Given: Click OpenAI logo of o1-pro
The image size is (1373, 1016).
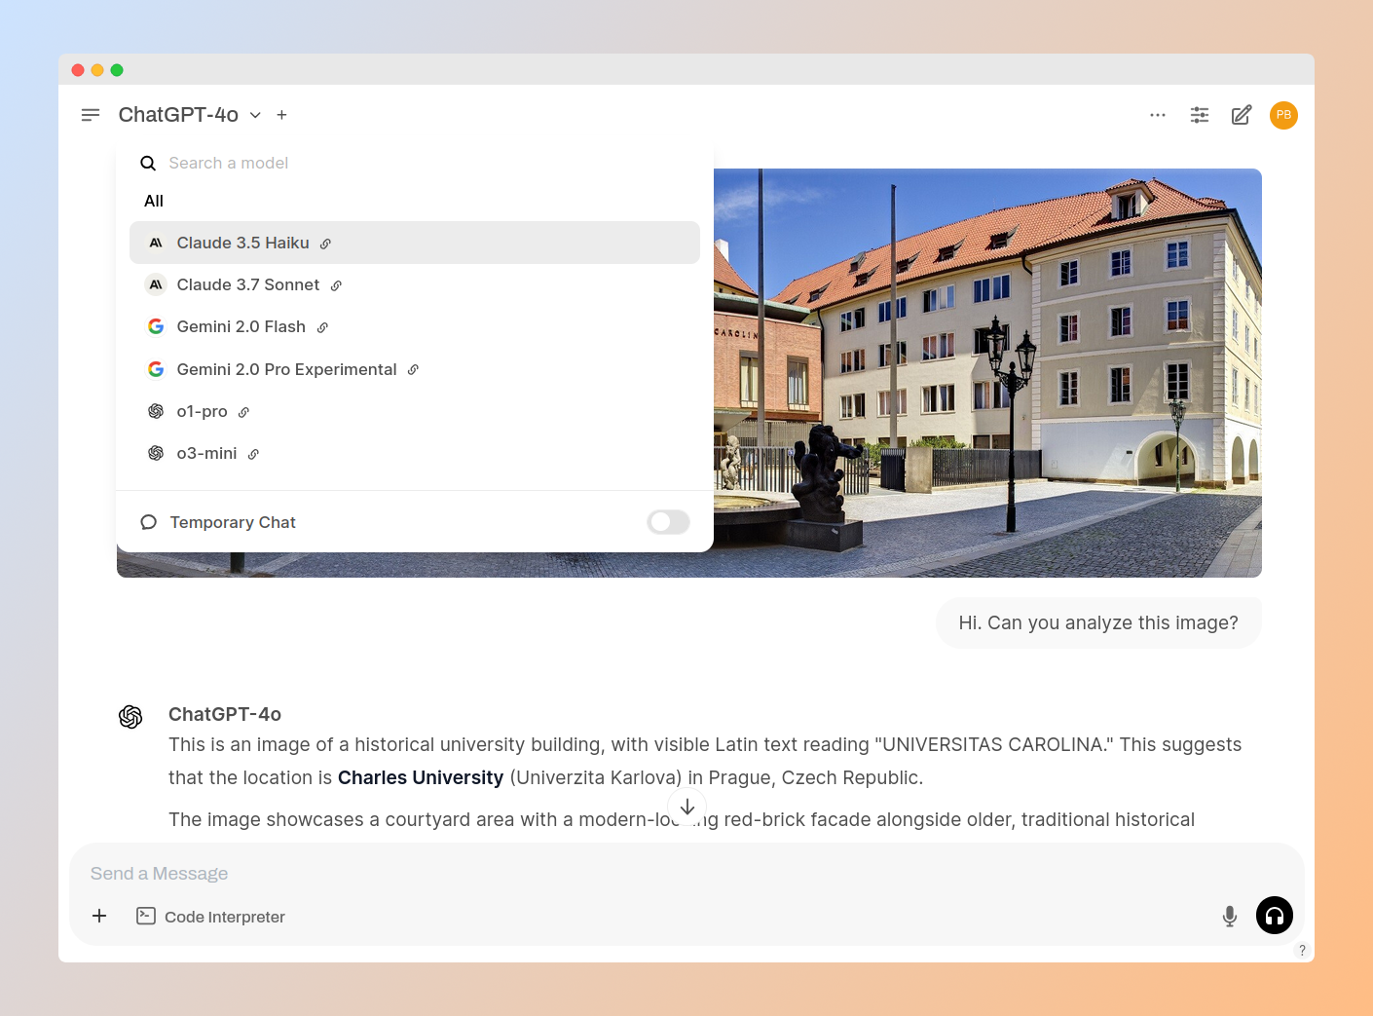Looking at the screenshot, I should point(156,411).
